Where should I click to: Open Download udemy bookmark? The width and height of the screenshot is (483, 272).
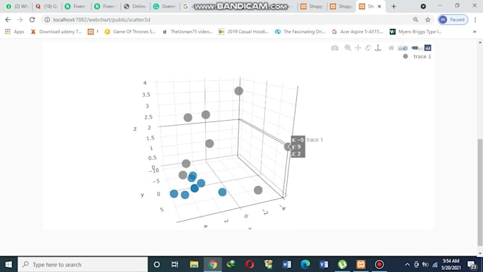pos(56,31)
